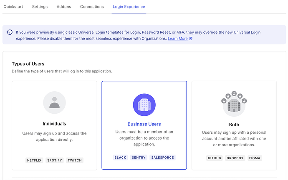Screen dimensions: 288x180
Task: Click the DROPBOX tag
Action: (x=235, y=158)
